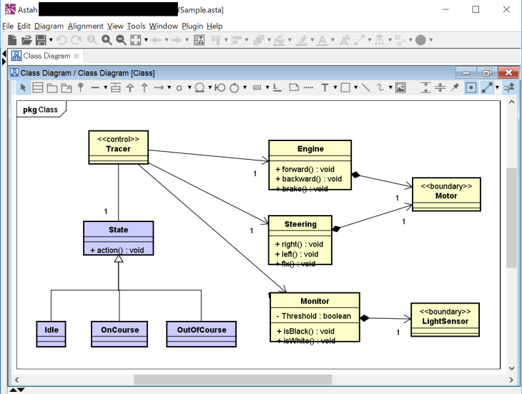Toggle the rightmost diagram toolbar button
The height and width of the screenshot is (394, 522).
coord(509,87)
